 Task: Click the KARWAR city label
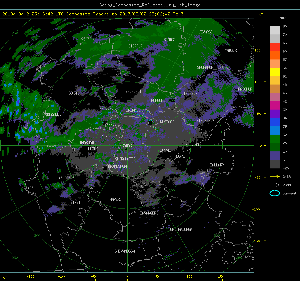(28, 187)
